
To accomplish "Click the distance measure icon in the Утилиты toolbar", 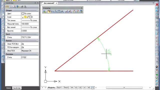I will [x=52, y=11].
